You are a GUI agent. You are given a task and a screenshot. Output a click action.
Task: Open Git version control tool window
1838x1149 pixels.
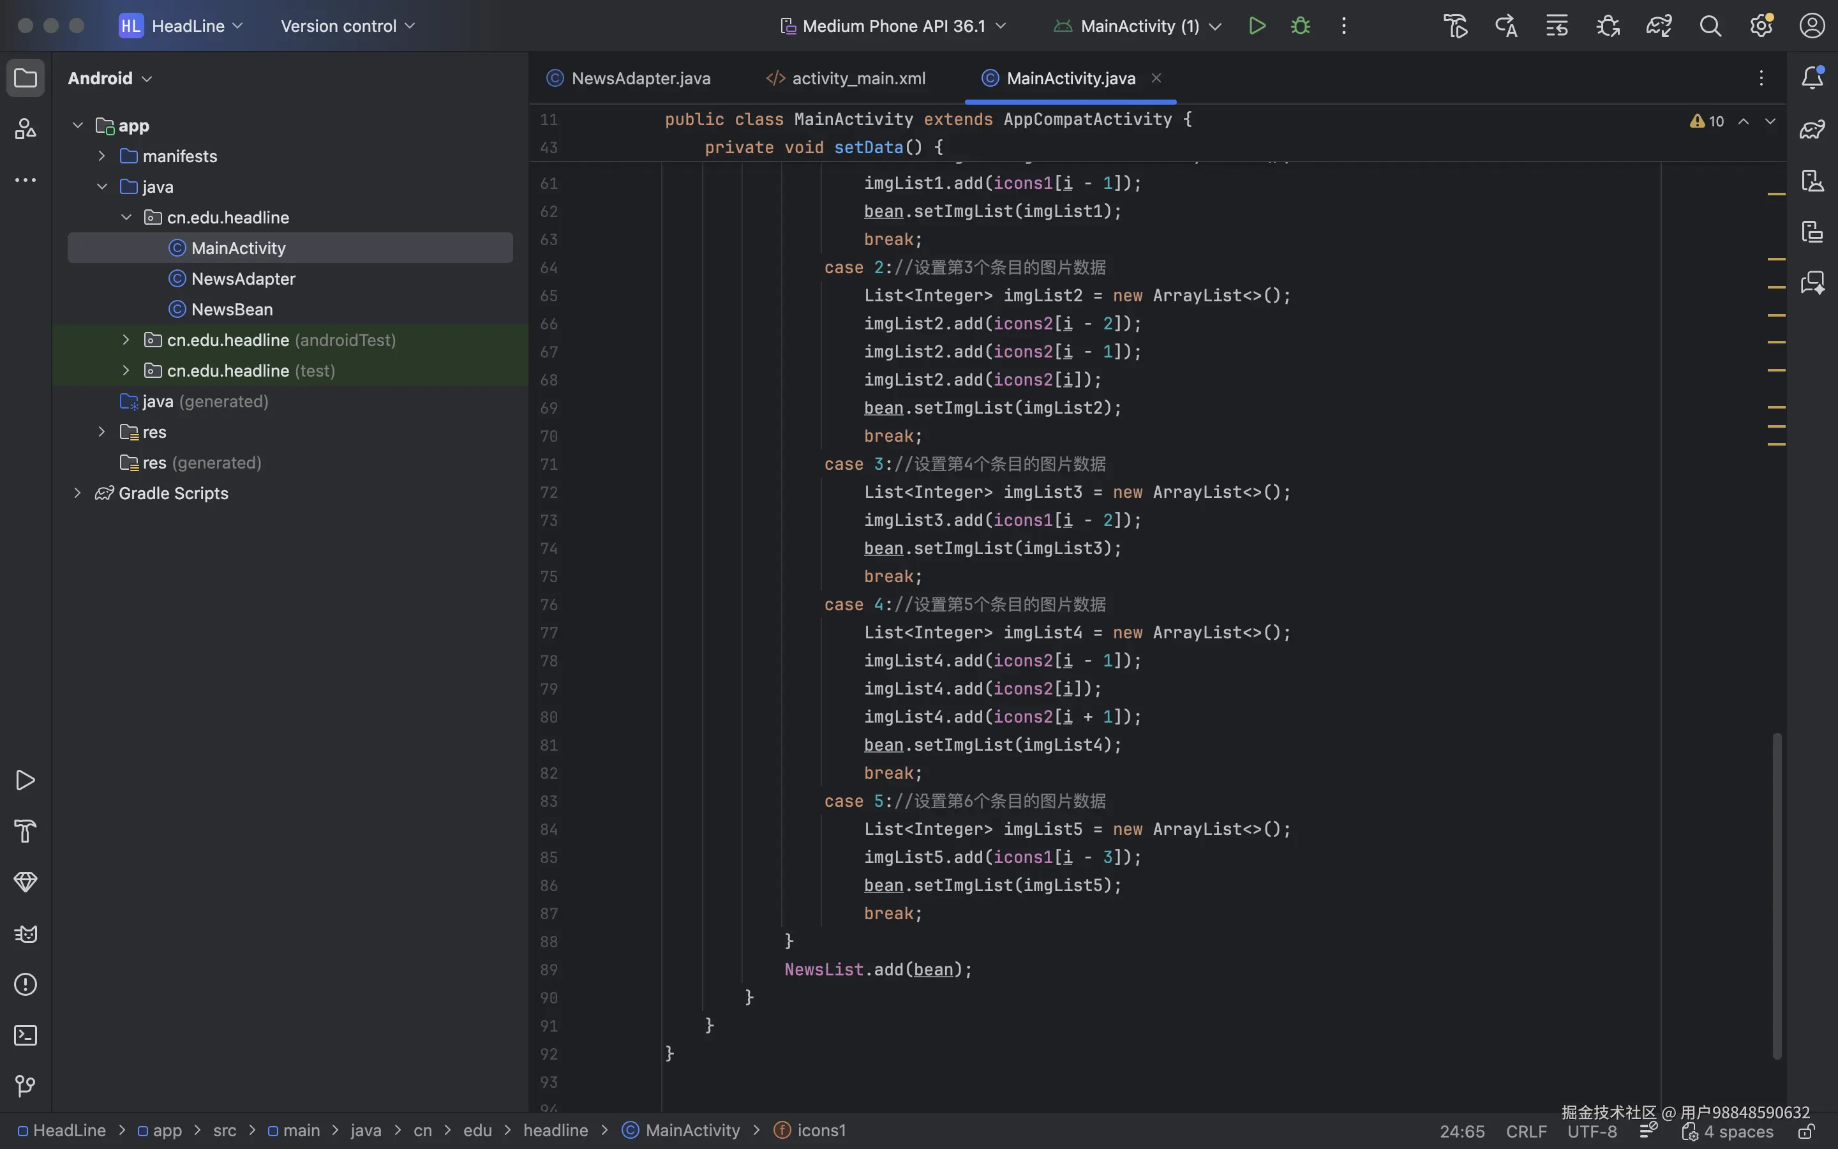coord(25,1086)
